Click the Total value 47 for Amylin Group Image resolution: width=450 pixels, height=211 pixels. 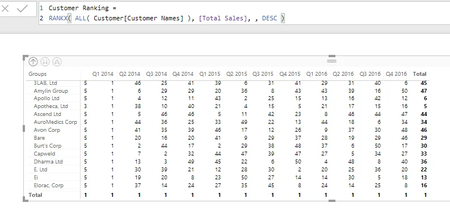pos(423,91)
